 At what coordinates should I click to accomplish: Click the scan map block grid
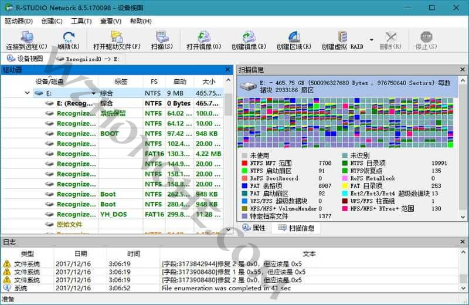click(x=345, y=123)
